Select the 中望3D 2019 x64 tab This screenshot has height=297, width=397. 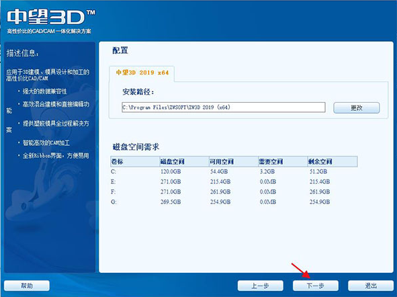coord(142,73)
